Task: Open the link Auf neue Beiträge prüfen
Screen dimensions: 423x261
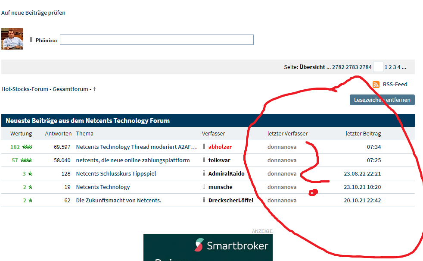Action: tap(33, 13)
